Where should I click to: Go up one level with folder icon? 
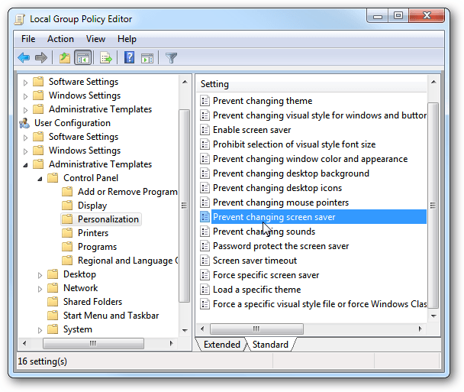[65, 57]
